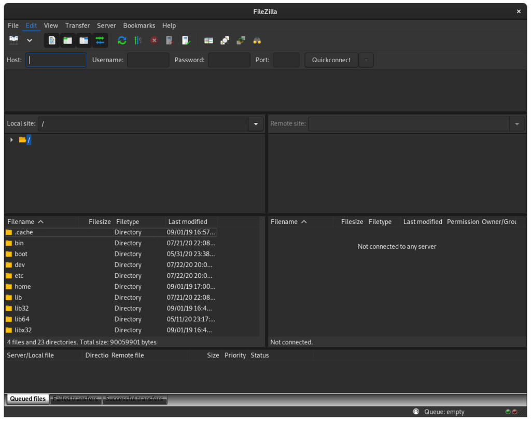The height and width of the screenshot is (421, 531).
Task: Click the toggle filename filters icon
Action: point(208,40)
